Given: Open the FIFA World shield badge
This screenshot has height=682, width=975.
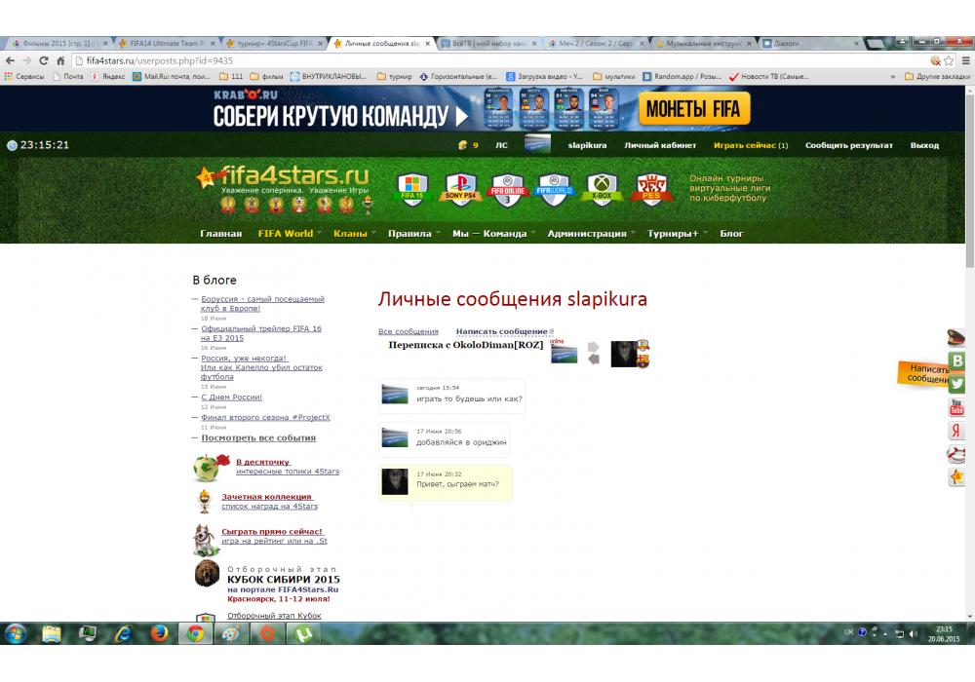Looking at the screenshot, I should (554, 188).
